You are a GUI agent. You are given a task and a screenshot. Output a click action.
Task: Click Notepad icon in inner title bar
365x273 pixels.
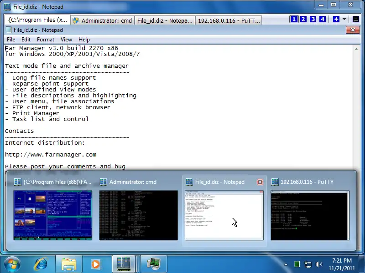(9, 30)
